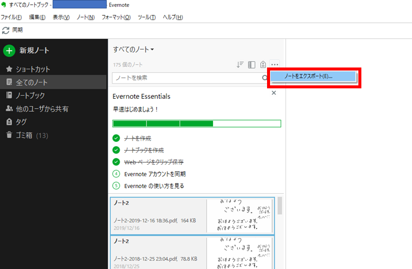Viewport: 412px width, 269px height.
Task: Open the ヘルプ(H) menu
Action: point(173,17)
